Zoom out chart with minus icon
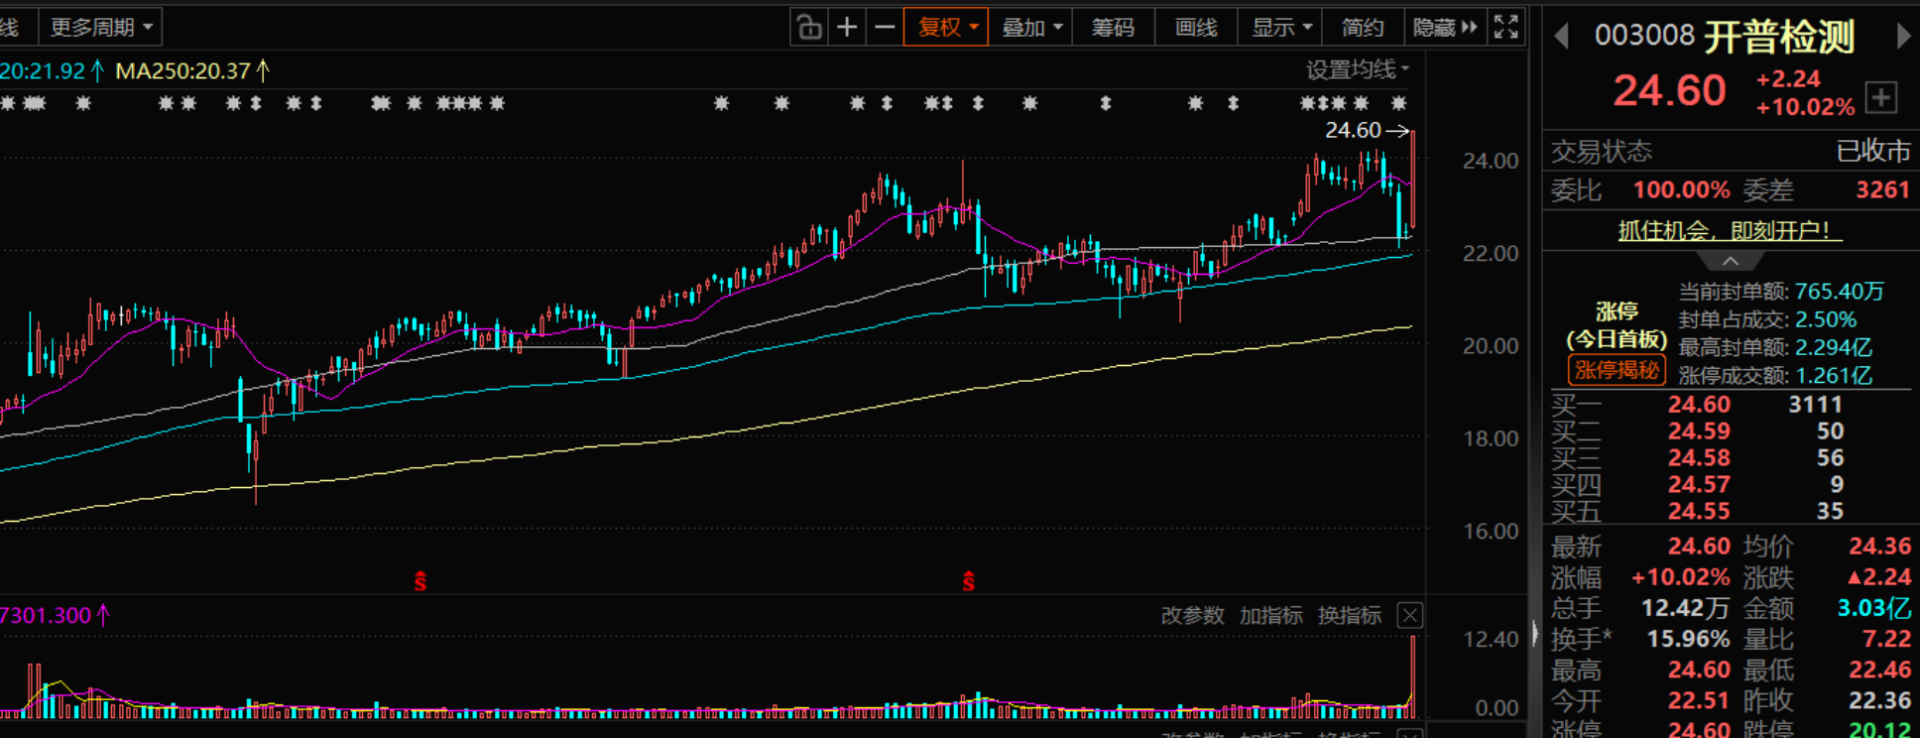Screen dimensions: 1920x738 tap(885, 27)
